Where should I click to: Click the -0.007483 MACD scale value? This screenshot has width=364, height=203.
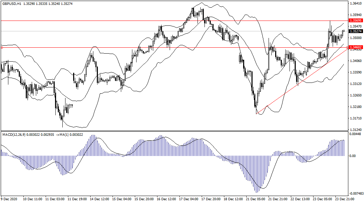click(x=356, y=193)
